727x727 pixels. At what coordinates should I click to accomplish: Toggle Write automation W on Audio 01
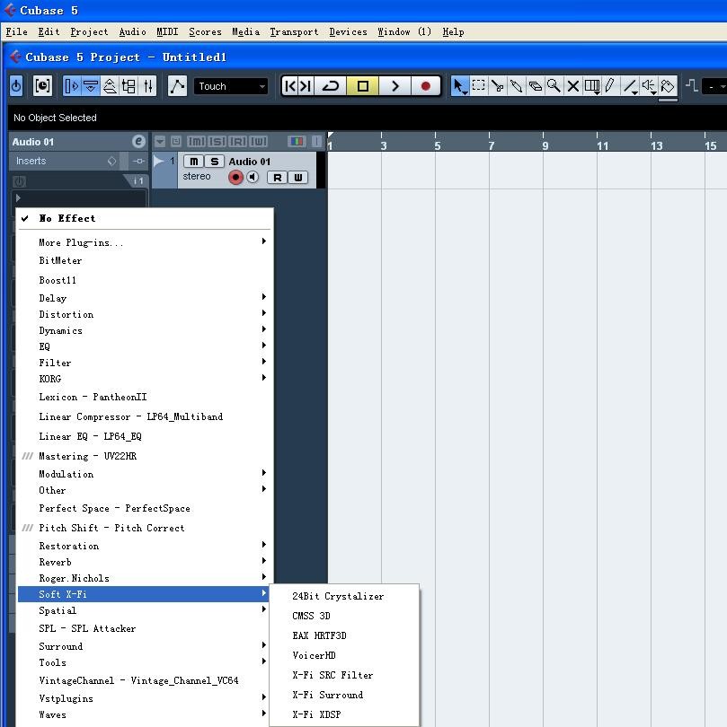coord(298,178)
